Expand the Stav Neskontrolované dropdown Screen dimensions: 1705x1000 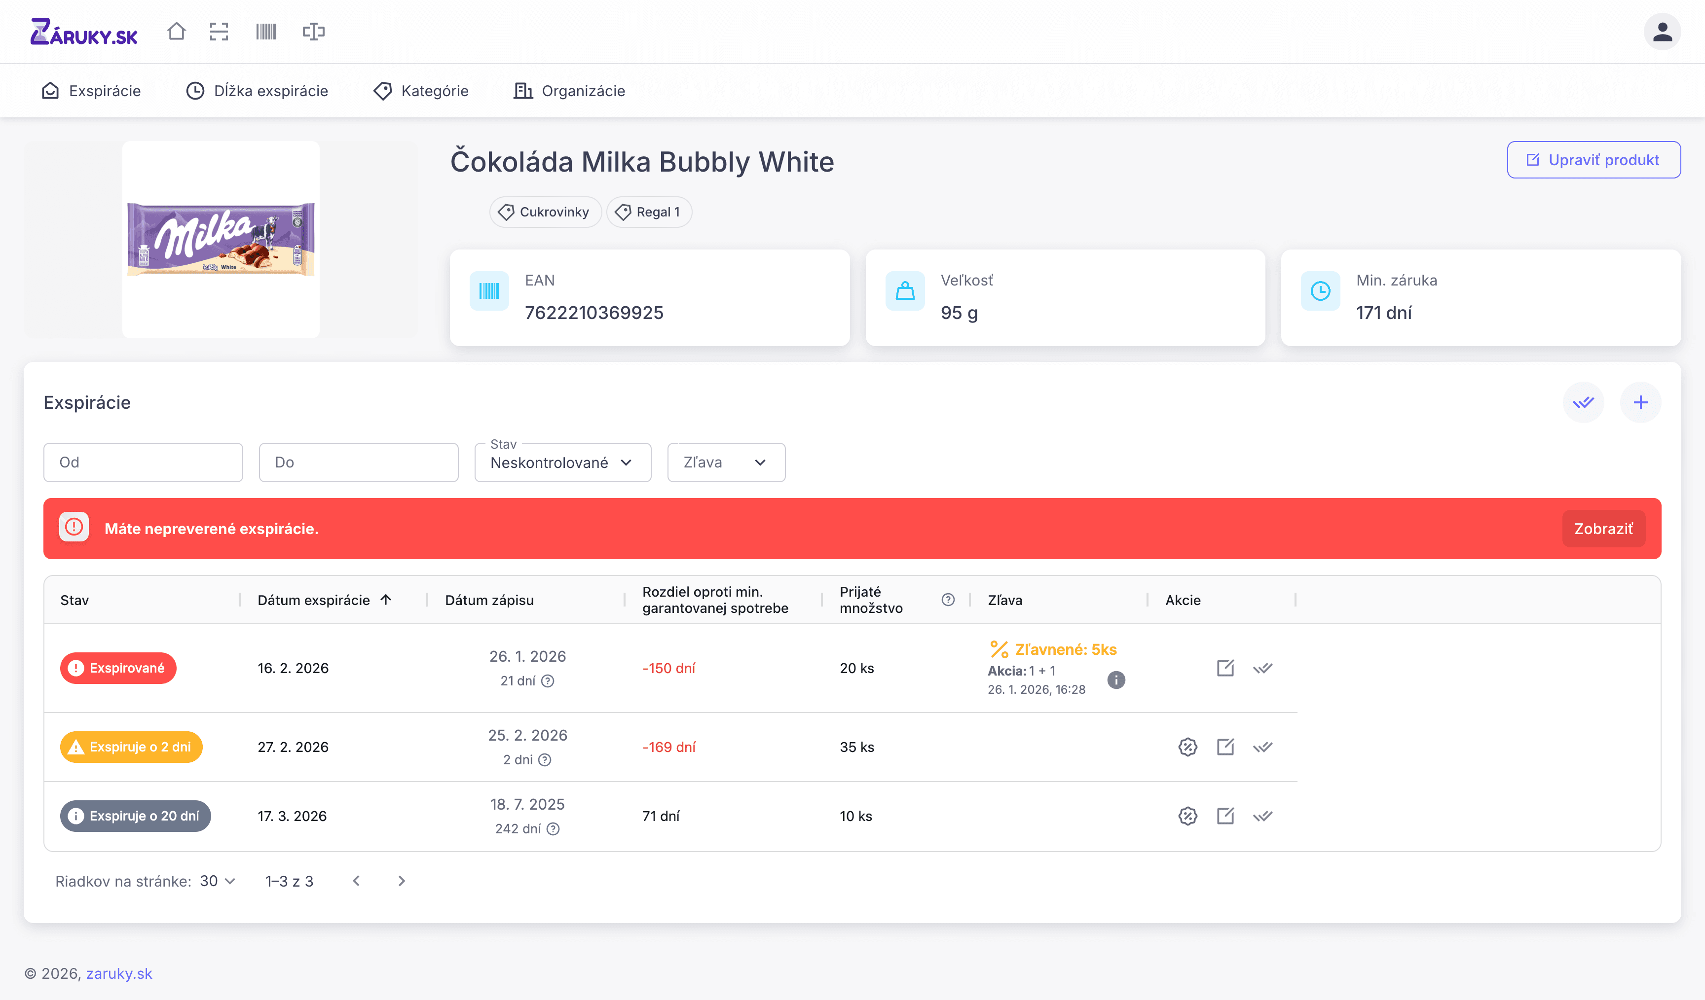(x=562, y=463)
